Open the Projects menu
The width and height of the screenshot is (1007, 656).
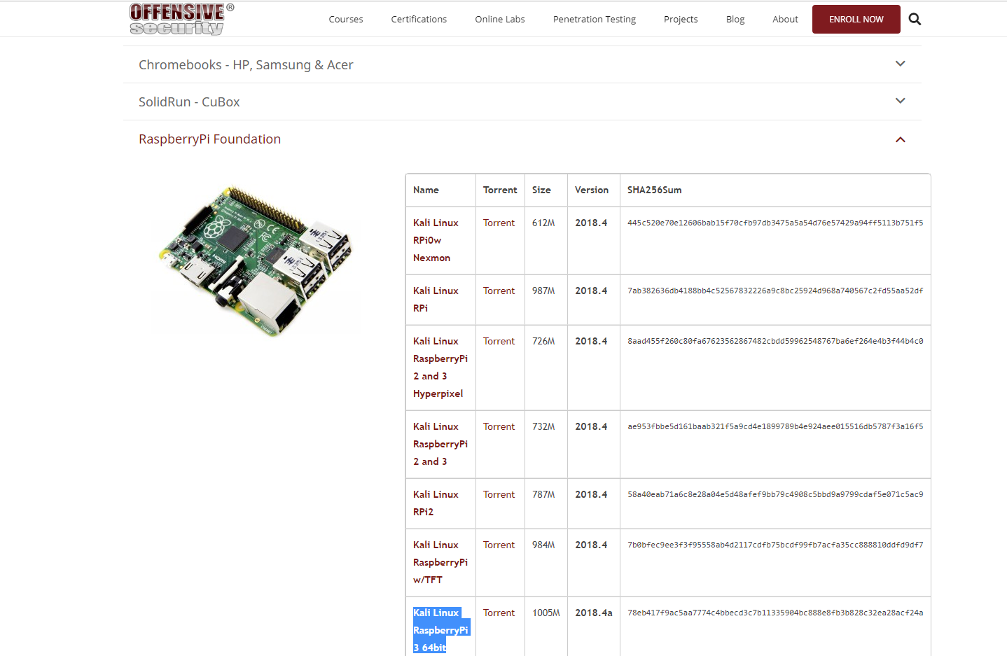pos(681,20)
